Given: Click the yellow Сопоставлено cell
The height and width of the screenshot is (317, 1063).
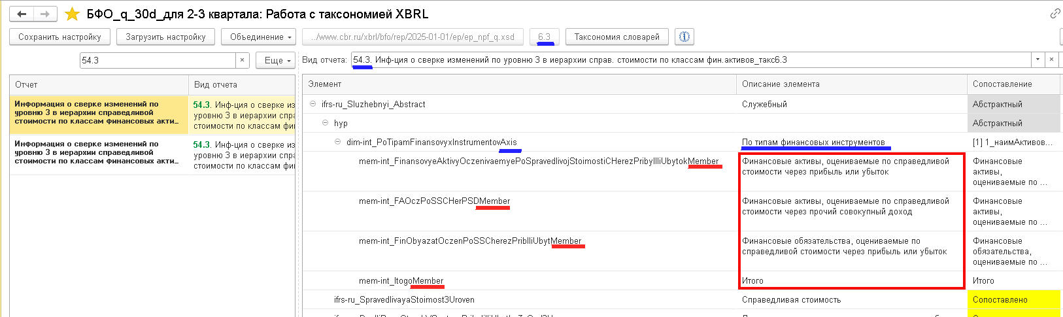Looking at the screenshot, I should pyautogui.click(x=1013, y=299).
